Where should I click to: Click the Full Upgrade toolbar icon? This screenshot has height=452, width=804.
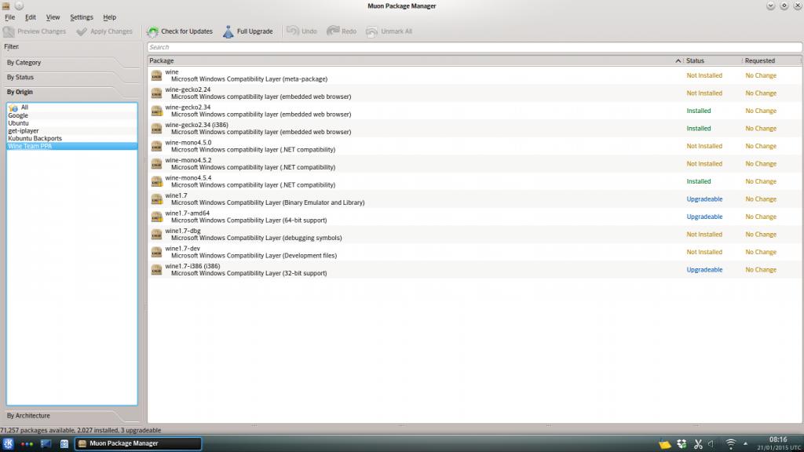tap(228, 31)
